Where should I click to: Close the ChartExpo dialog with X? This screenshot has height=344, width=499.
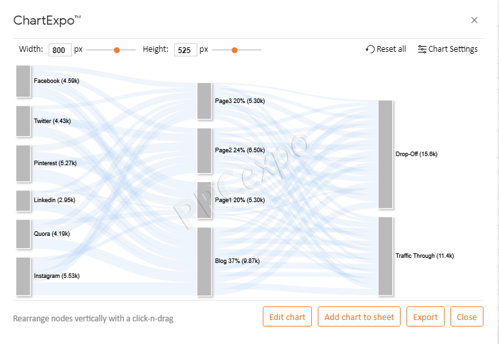click(x=474, y=20)
